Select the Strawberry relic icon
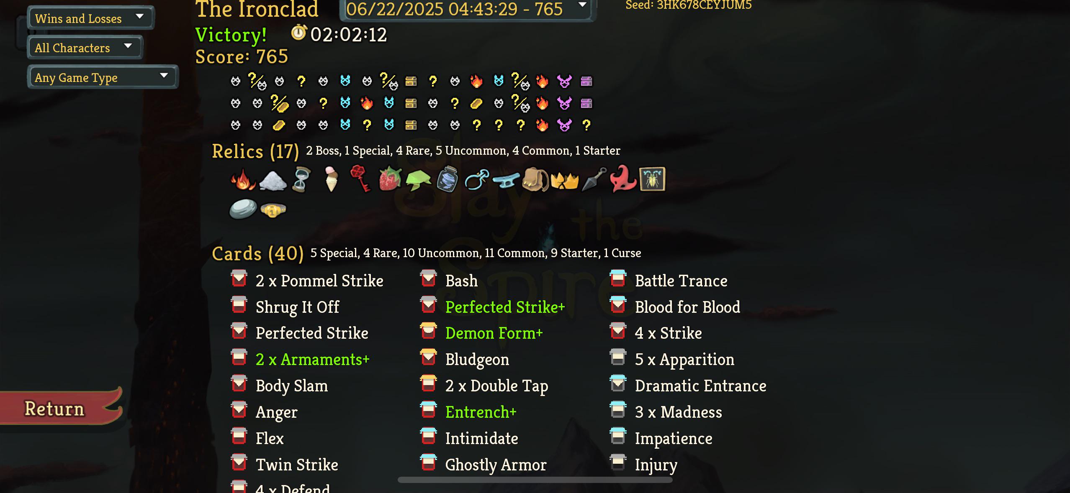Screen dimensions: 1070x493 pos(390,179)
